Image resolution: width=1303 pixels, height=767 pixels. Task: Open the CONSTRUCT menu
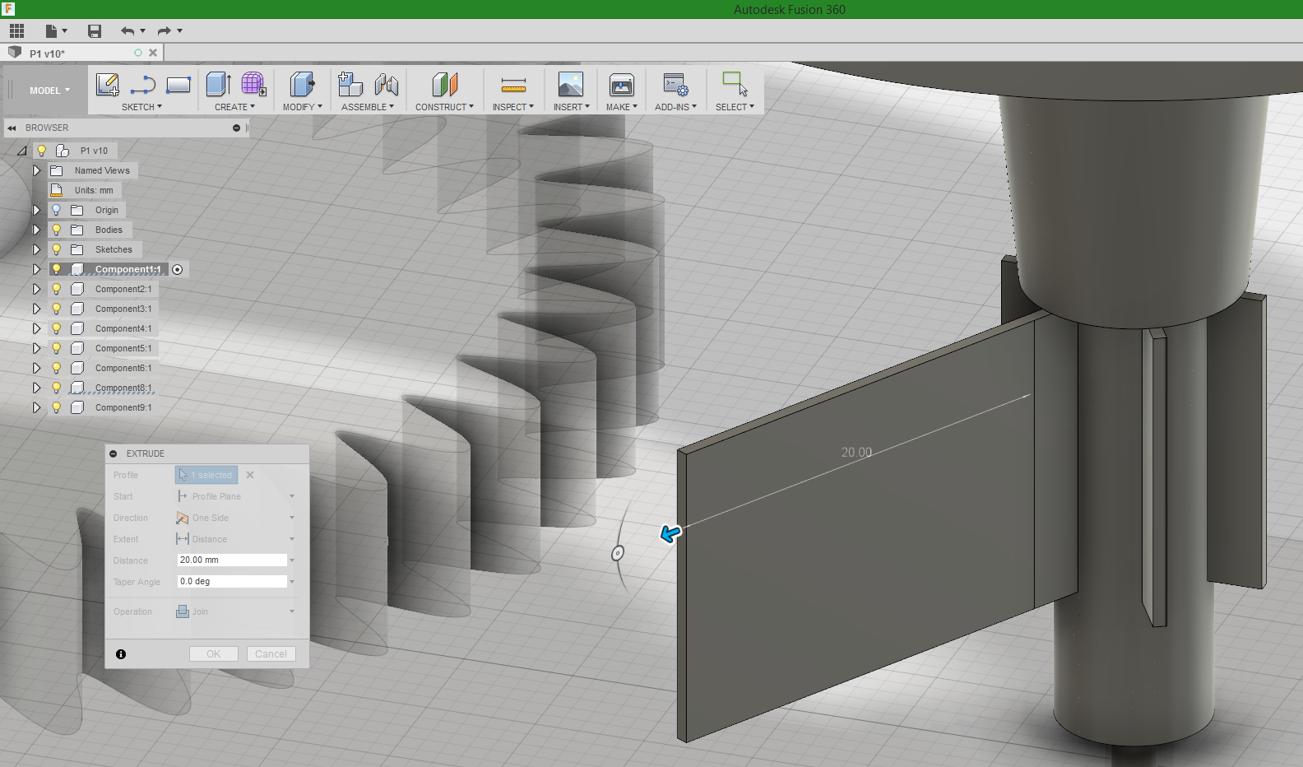click(x=444, y=107)
